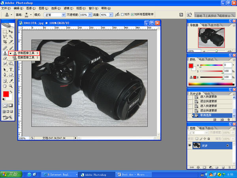Switch to Quick Mask mode button
The image size is (237, 178).
click(11, 106)
